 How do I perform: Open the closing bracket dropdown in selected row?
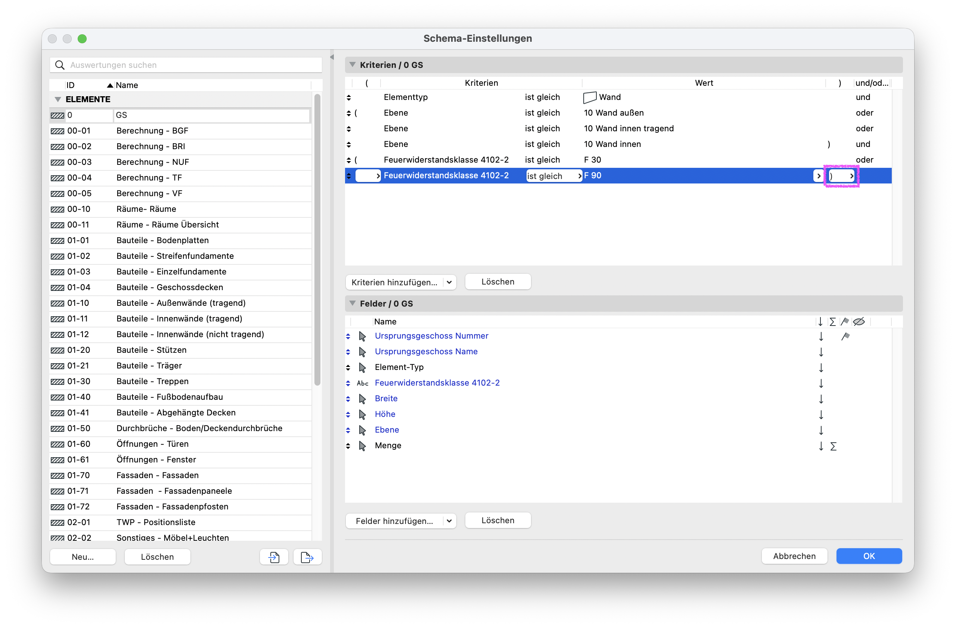click(x=841, y=176)
